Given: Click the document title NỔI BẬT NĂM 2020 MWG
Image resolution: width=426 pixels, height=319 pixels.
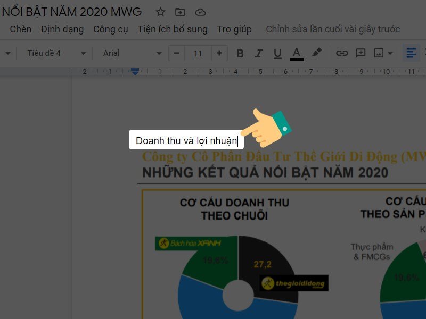Looking at the screenshot, I should pos(71,12).
